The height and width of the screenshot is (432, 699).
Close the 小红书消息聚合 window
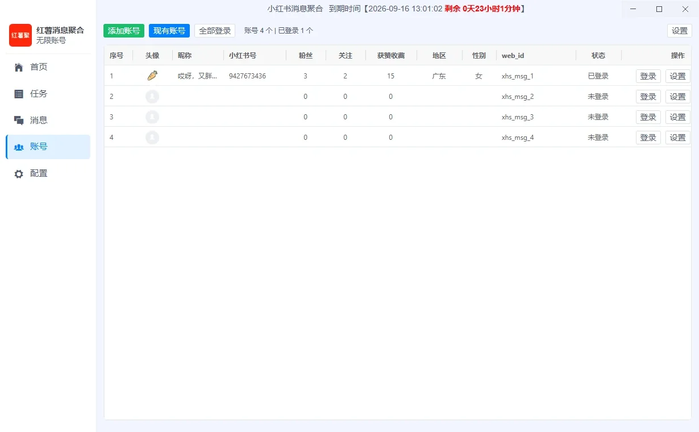pos(685,9)
